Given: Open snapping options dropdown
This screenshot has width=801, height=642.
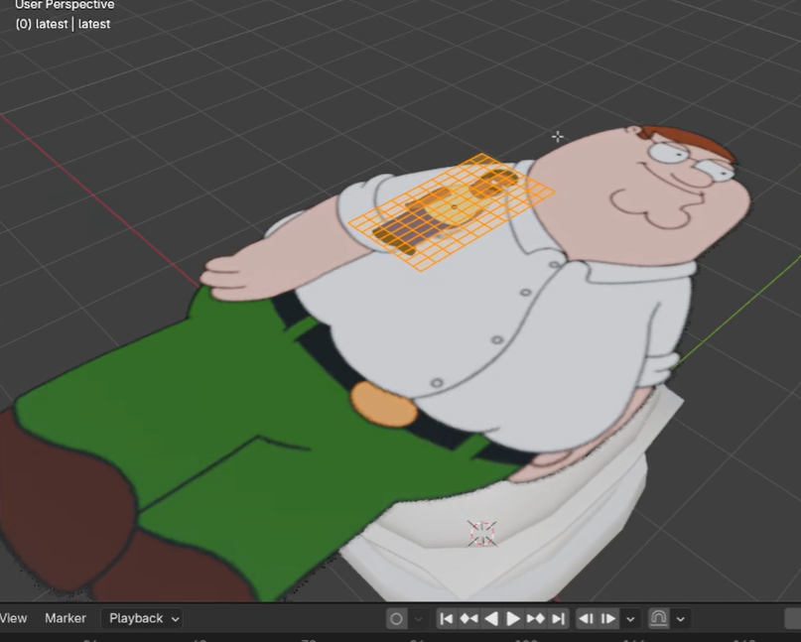Looking at the screenshot, I should pos(681,619).
